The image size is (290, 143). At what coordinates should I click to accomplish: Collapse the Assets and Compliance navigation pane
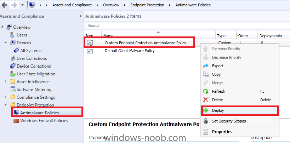coord(80,16)
